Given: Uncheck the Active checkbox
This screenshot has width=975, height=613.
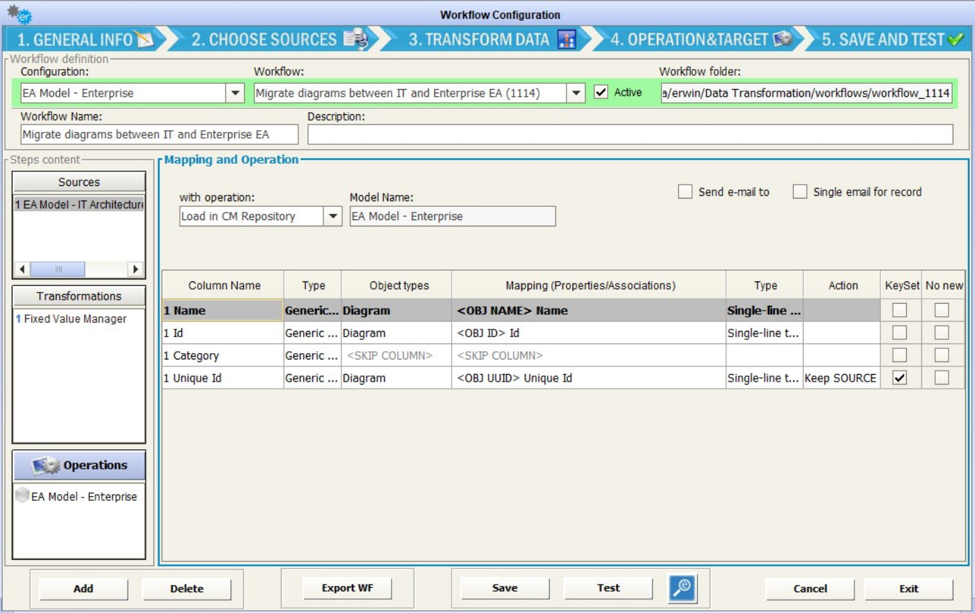Looking at the screenshot, I should point(601,93).
